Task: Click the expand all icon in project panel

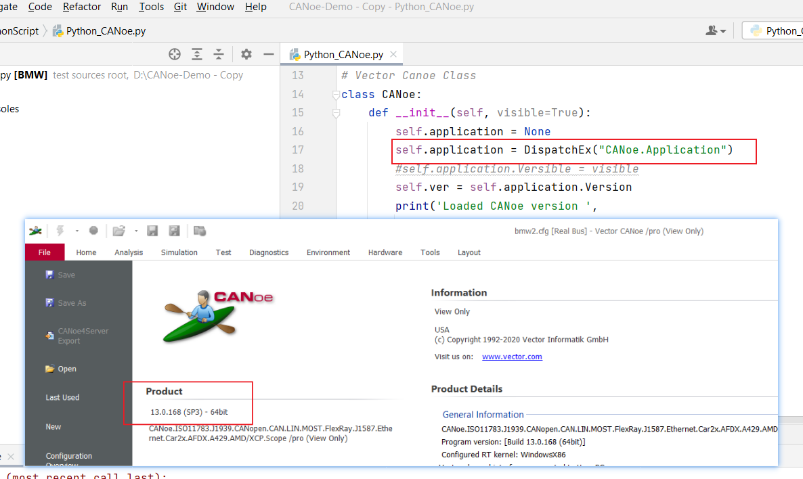Action: coord(196,54)
